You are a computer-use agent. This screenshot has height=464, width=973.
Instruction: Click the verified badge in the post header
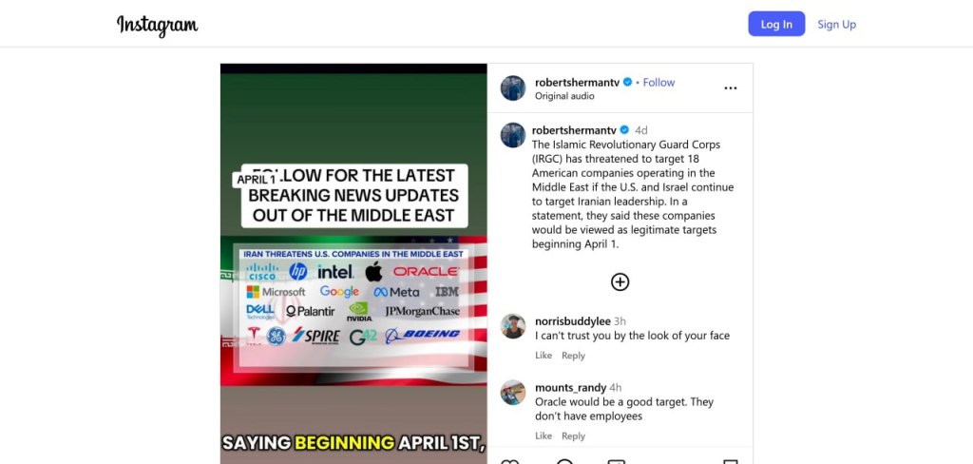point(628,83)
